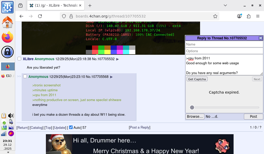Select the Firefox (1) taskbar entry
Viewport: 264px width, 154px height.
pos(8,76)
